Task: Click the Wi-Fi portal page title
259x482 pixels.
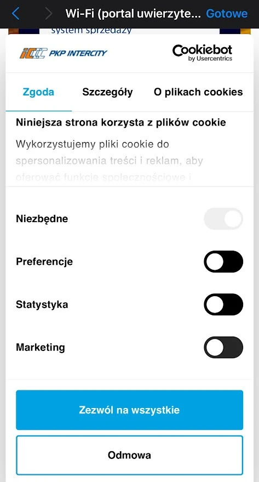Action: point(133,14)
